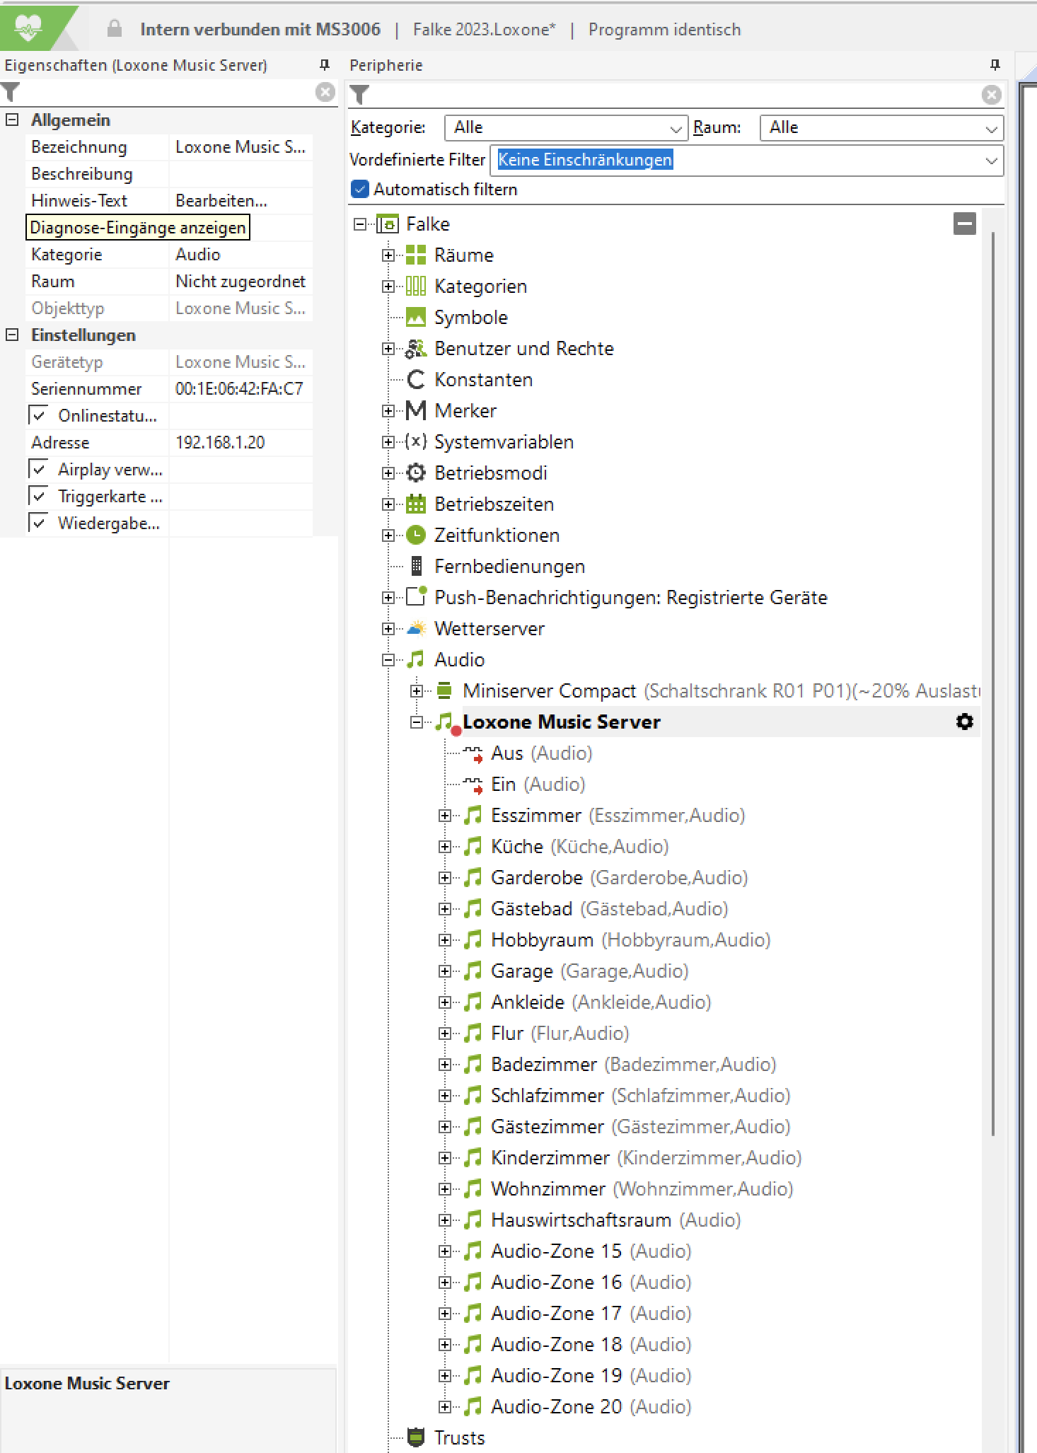Toggle the Onlinestatus checkbox
This screenshot has width=1037, height=1453.
coord(39,415)
